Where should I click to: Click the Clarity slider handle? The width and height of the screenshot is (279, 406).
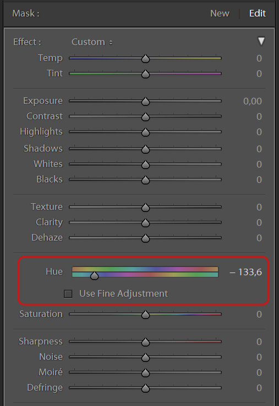click(x=145, y=223)
